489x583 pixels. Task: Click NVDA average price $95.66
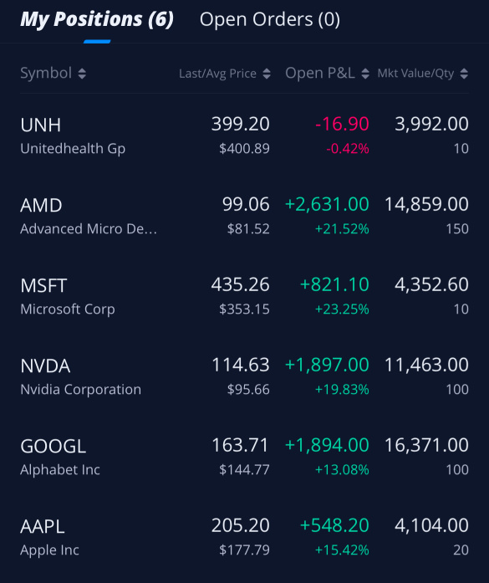(248, 390)
